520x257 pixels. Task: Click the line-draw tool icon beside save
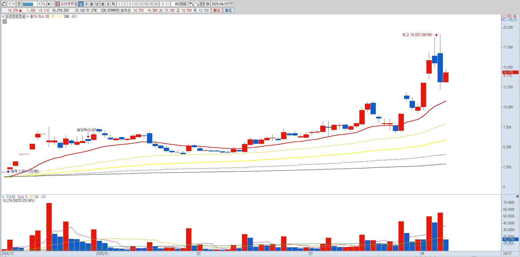197,4
